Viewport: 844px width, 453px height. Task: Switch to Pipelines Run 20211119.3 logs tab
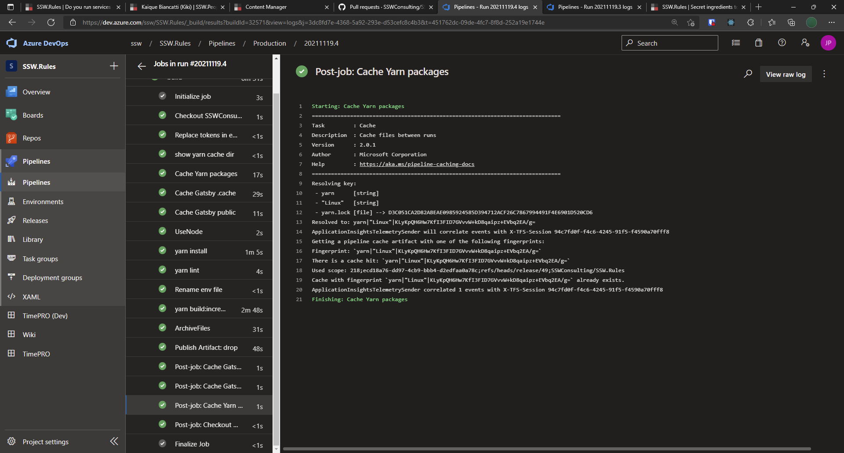[x=594, y=7]
